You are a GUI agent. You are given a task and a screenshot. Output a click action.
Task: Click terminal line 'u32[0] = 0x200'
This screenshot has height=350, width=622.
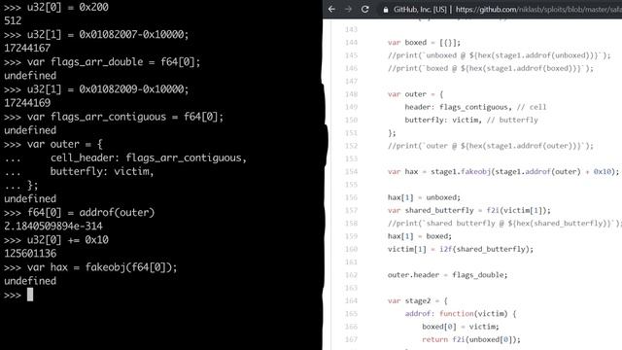(x=67, y=7)
